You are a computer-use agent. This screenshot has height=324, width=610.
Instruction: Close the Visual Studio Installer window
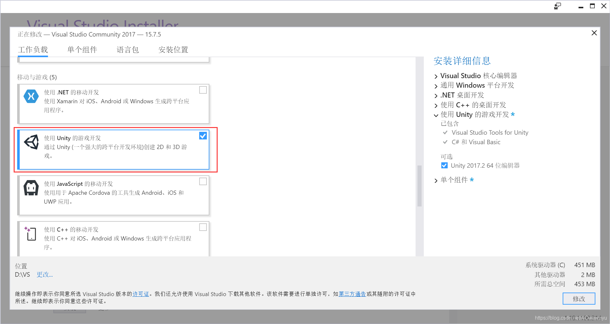[604, 6]
